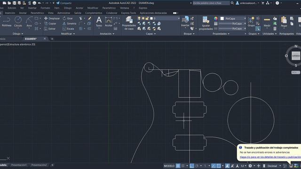Screen dimensions: 301x169
Task: Expand the Capas panel dropdown
Action: pos(150,34)
